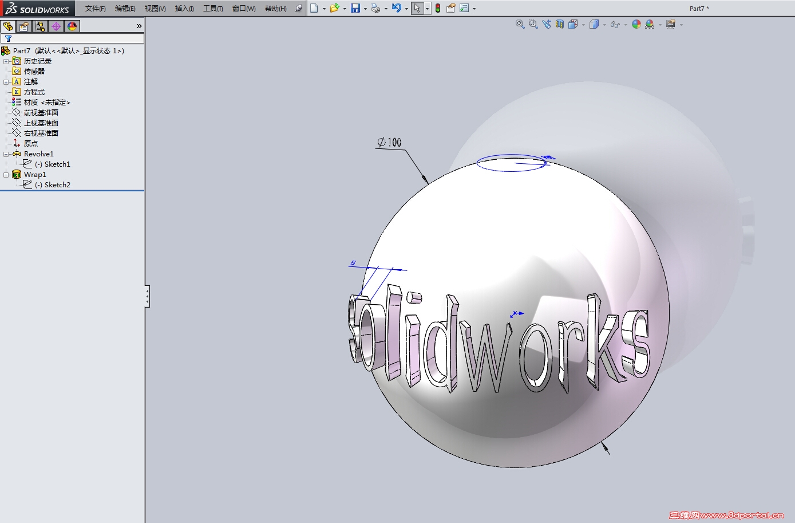Image resolution: width=795 pixels, height=523 pixels.
Task: Open the New document dropdown arrow
Action: pyautogui.click(x=324, y=9)
